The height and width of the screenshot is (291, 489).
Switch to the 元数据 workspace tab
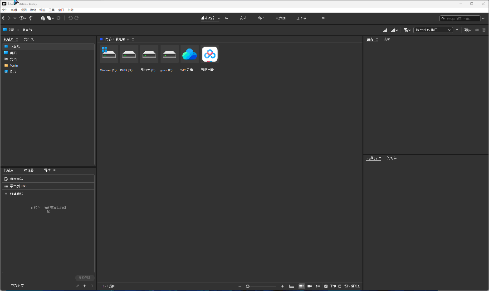click(280, 18)
